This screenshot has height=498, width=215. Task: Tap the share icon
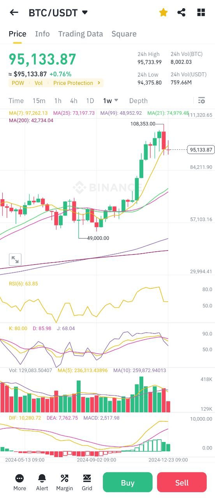(x=181, y=12)
